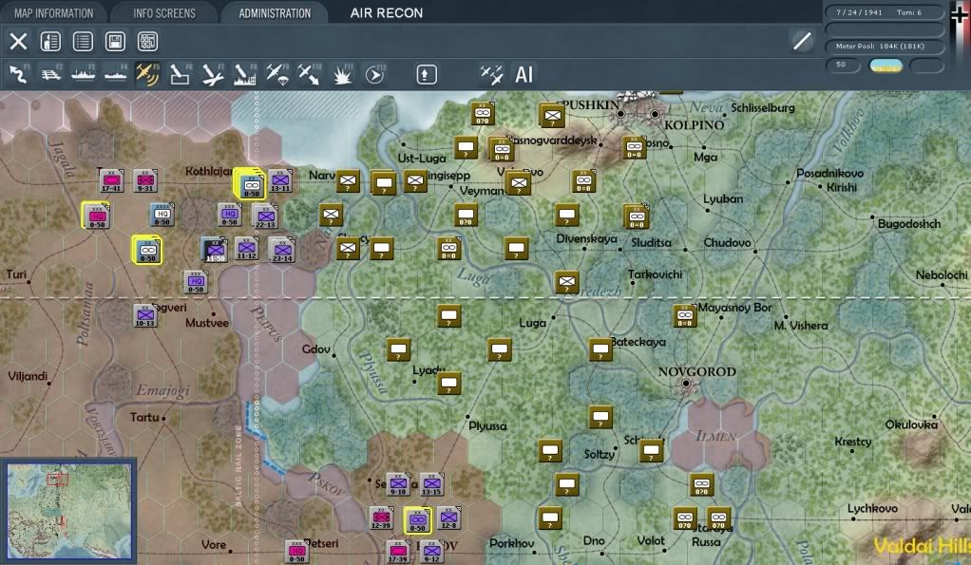
Task: Click the Kirishi town label
Action: (842, 187)
